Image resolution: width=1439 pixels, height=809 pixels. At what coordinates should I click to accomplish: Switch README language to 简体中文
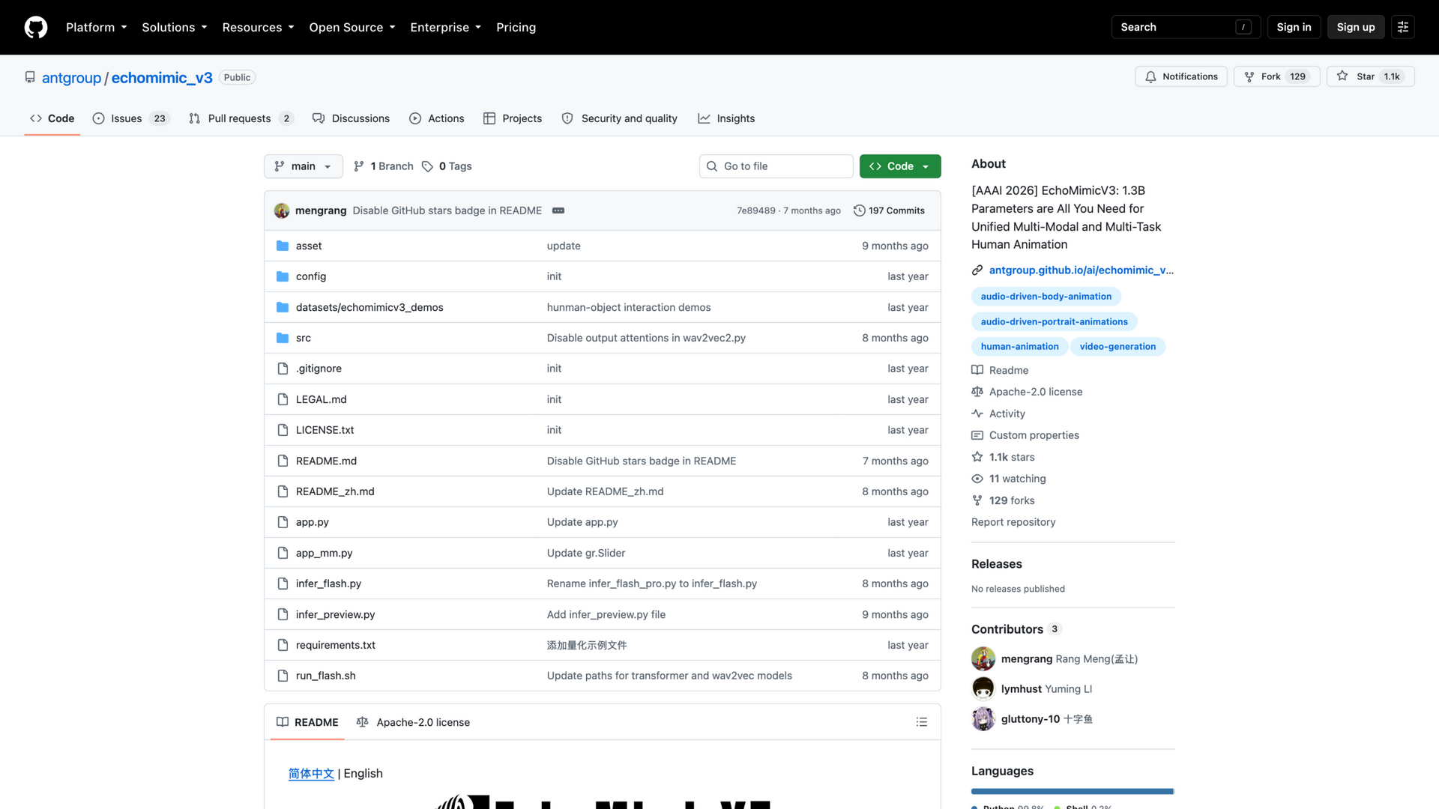click(x=311, y=774)
